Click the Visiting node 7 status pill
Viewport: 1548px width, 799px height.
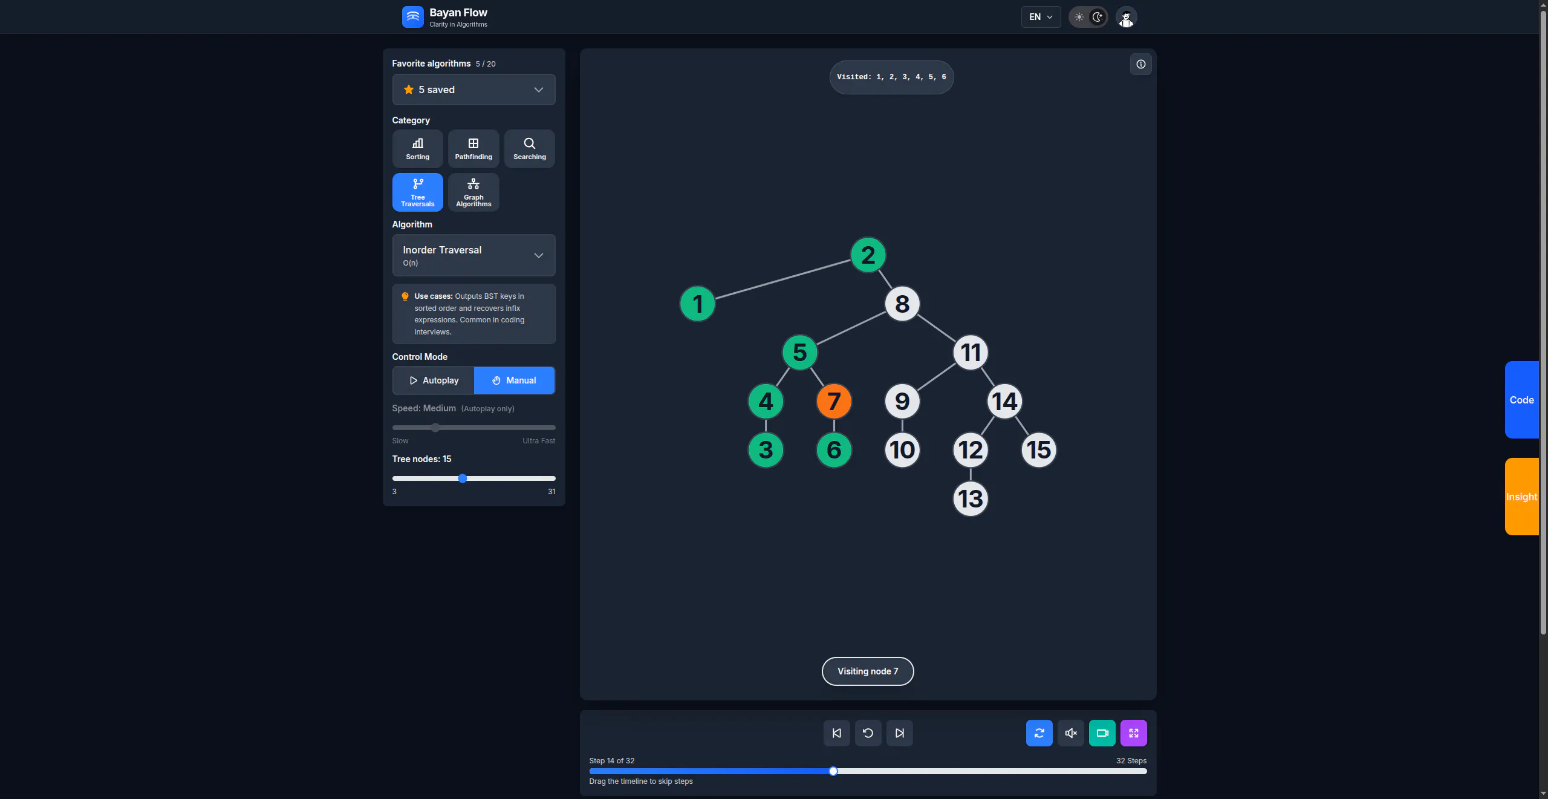(867, 671)
